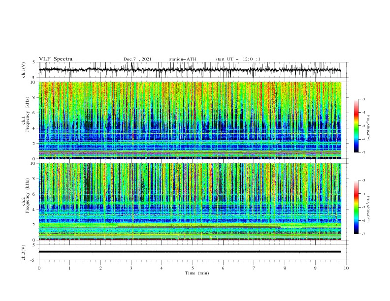Click the date 'Dec. 7, 2021'
This screenshot has height=301, width=390.
[137, 59]
